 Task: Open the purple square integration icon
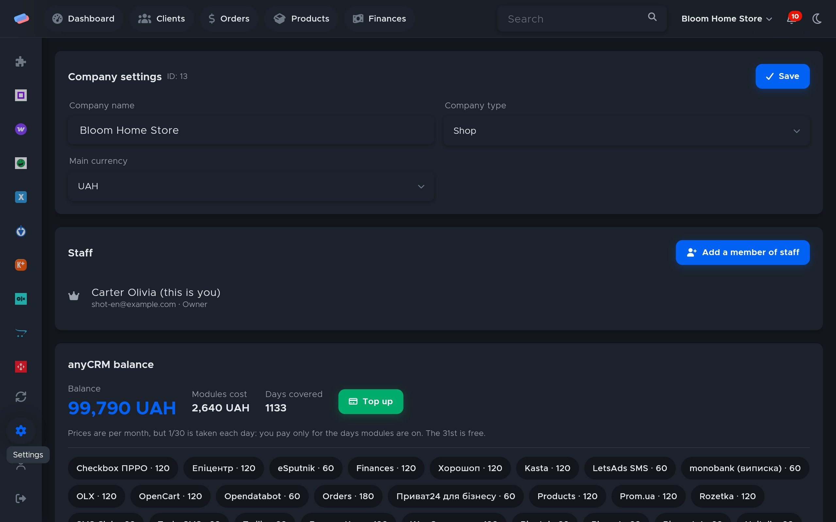tap(21, 95)
